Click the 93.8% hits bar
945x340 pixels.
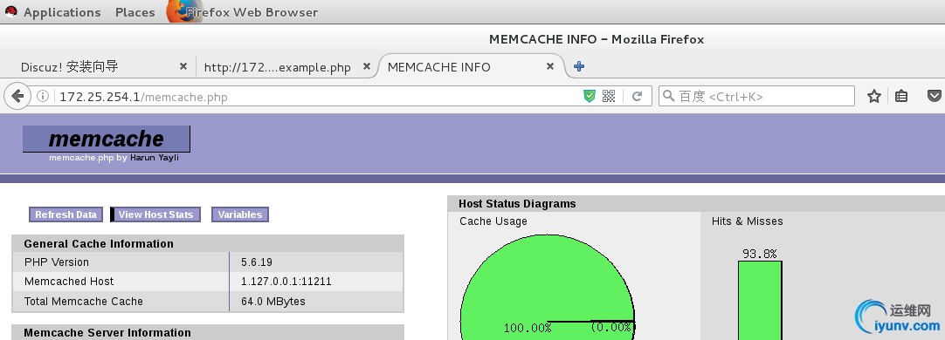[760, 300]
